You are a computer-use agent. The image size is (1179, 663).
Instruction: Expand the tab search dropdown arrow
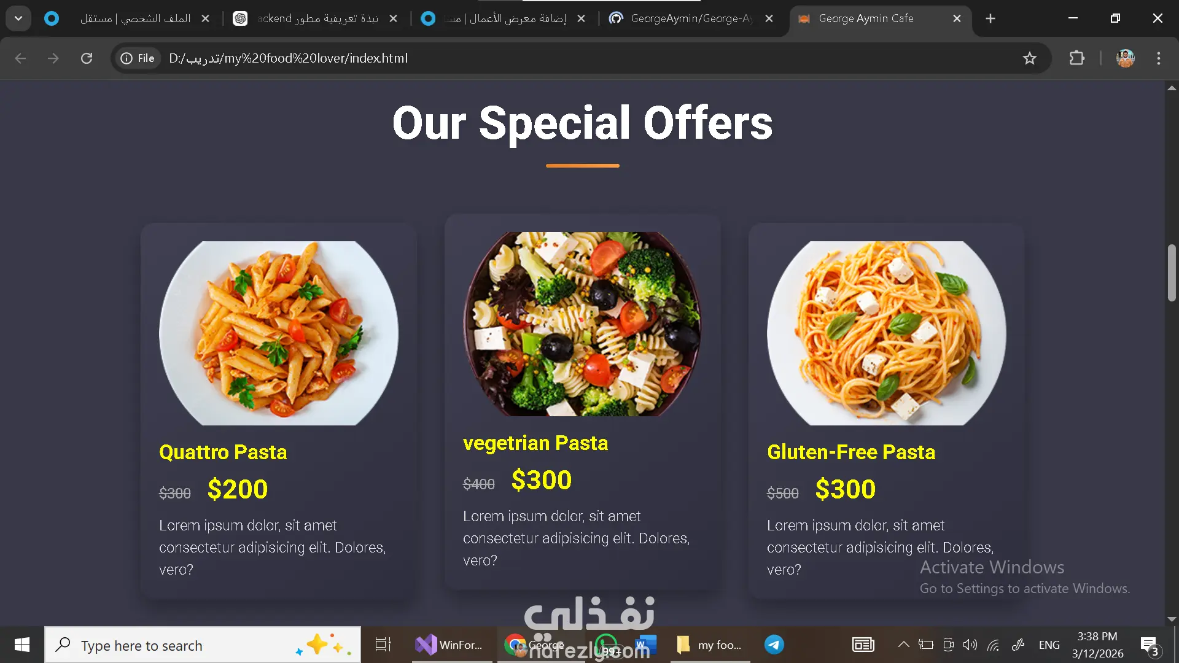coord(18,18)
